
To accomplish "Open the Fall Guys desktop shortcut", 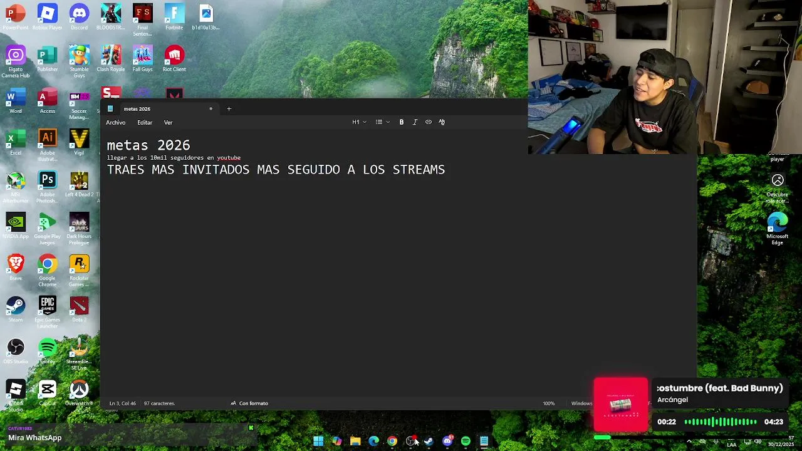I will (143, 59).
